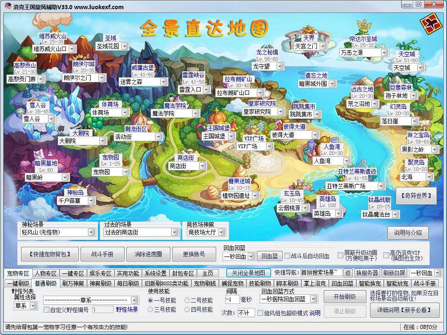Expand the 圣域花园 scene dropdown
The width and height of the screenshot is (447, 335).
click(125, 46)
